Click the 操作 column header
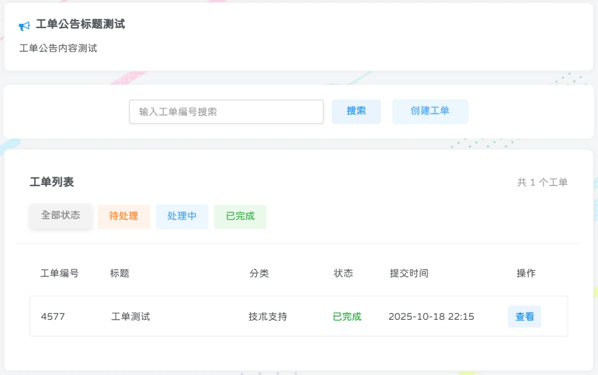 click(x=527, y=273)
